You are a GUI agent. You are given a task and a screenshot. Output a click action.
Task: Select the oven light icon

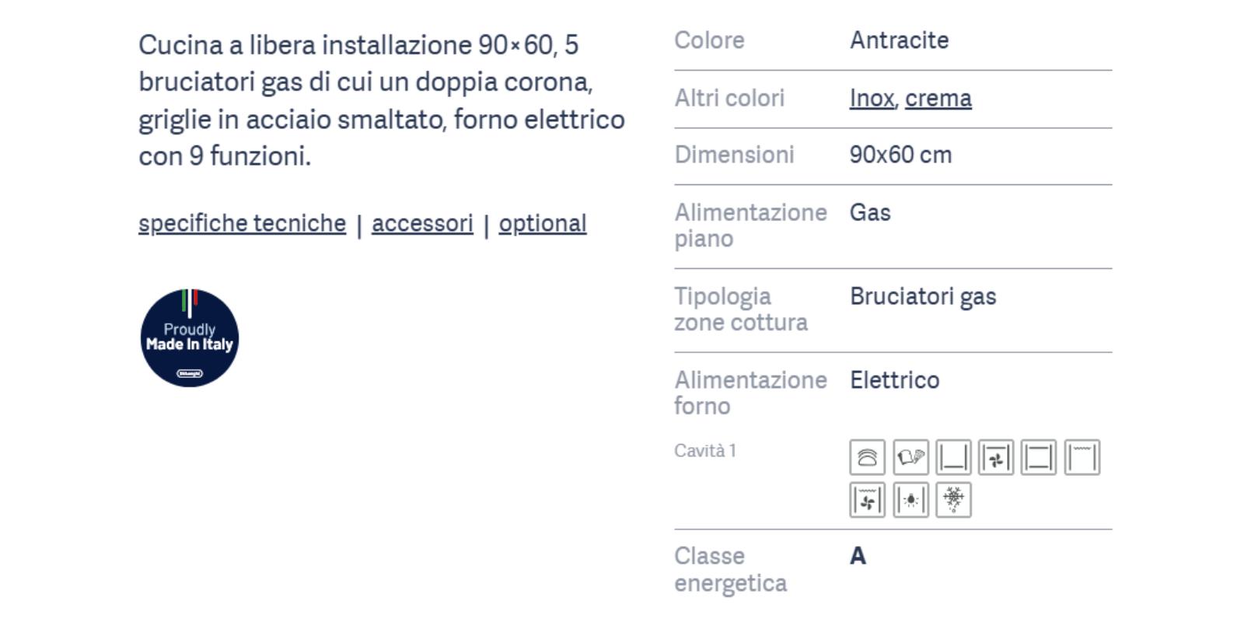(x=910, y=500)
